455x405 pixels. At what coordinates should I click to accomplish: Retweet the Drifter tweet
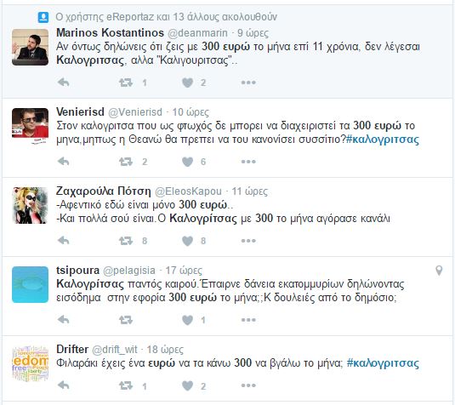pyautogui.click(x=126, y=385)
